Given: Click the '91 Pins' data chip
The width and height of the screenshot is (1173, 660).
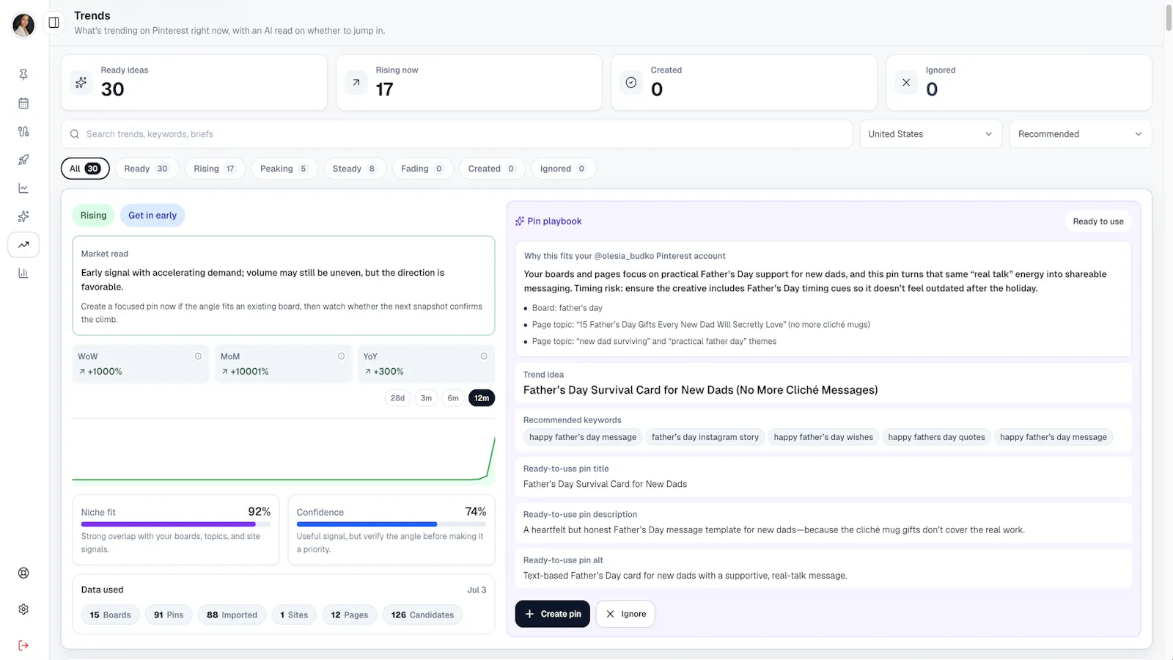Looking at the screenshot, I should [169, 615].
